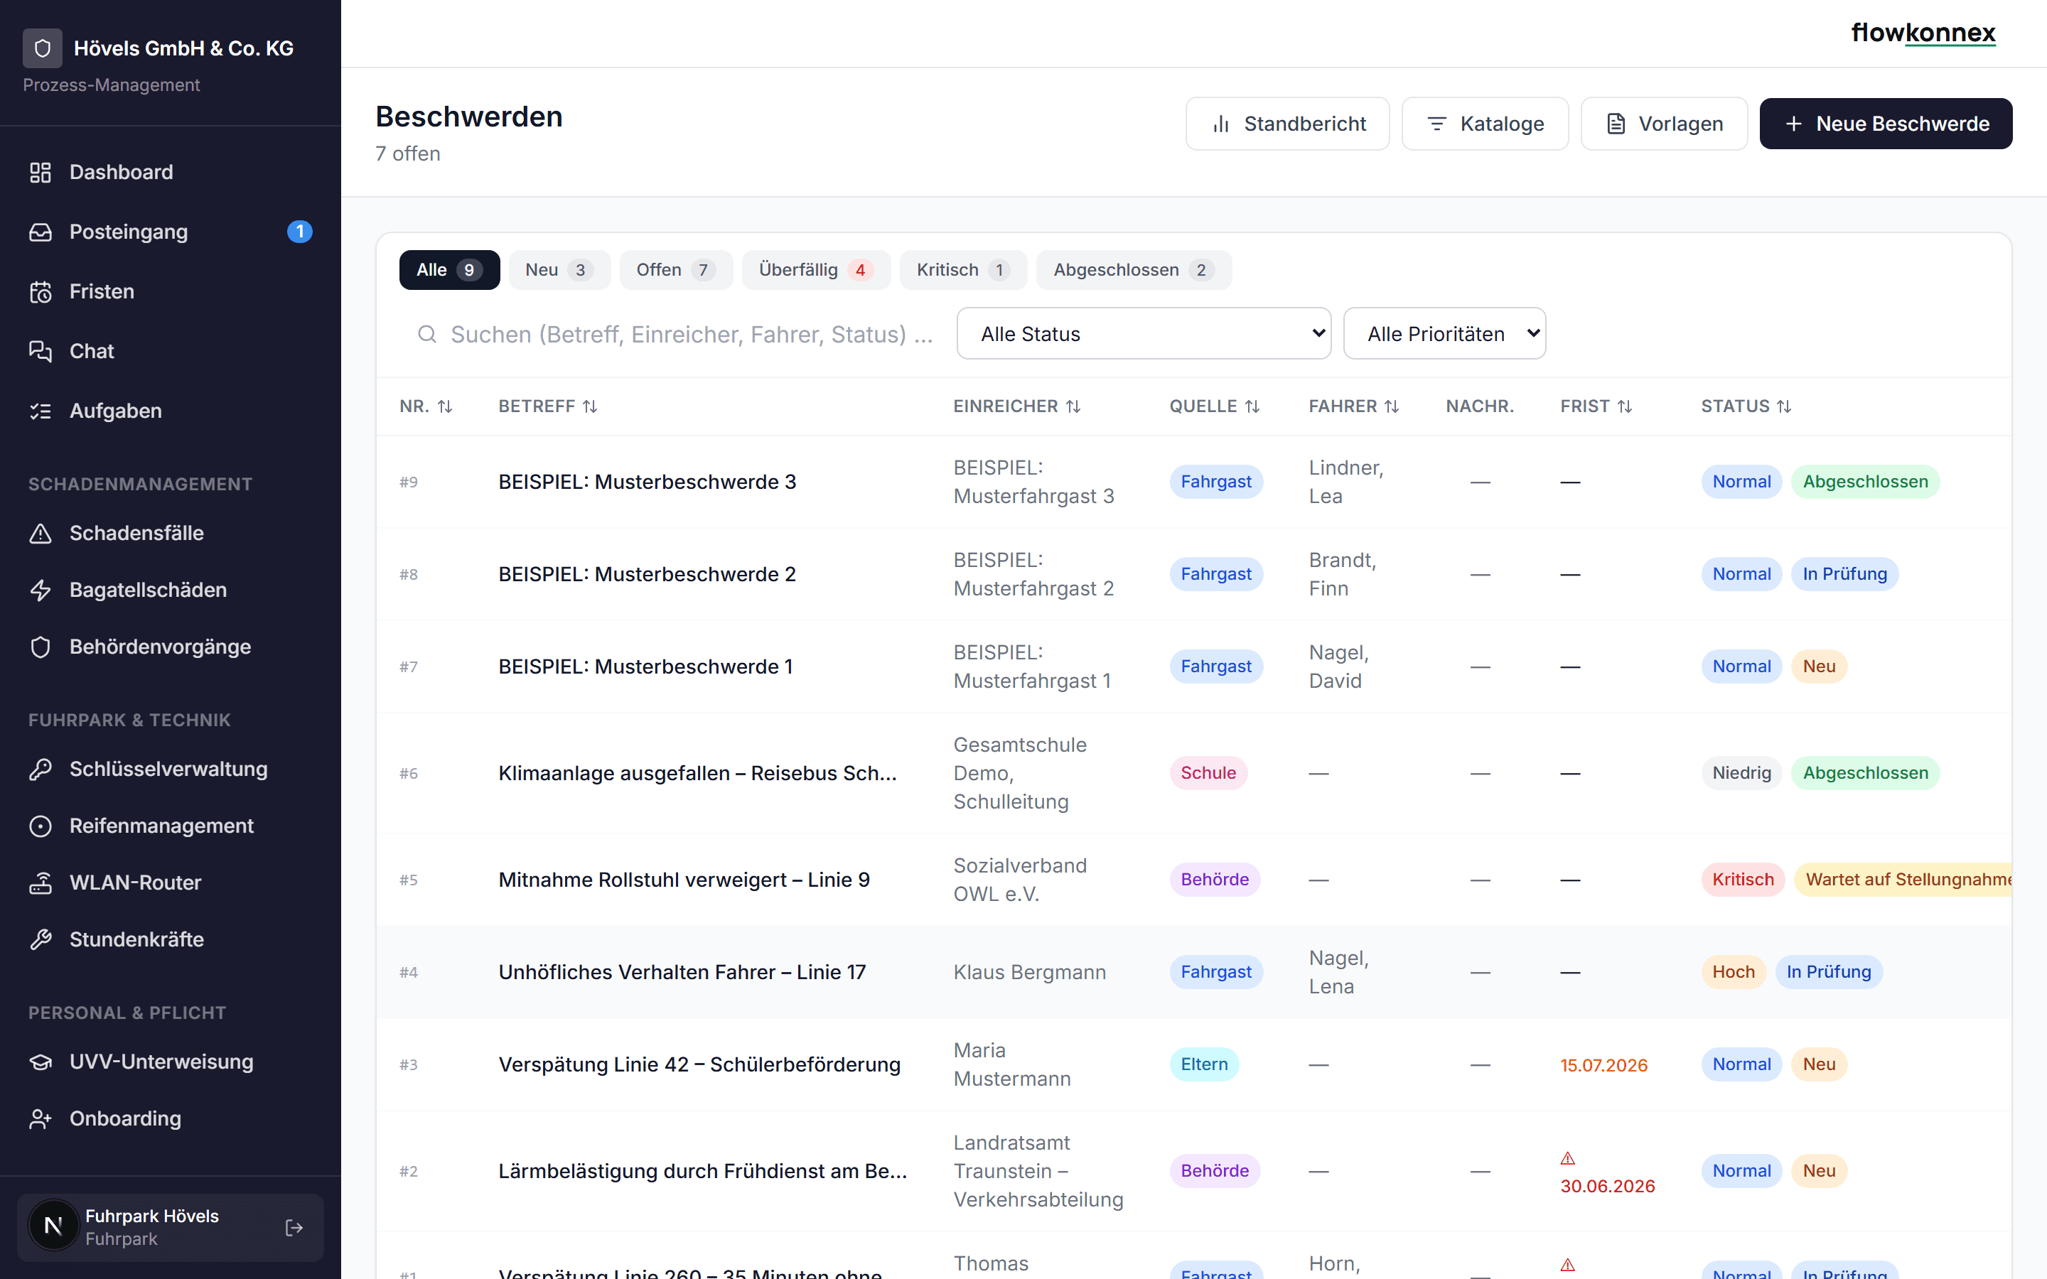Image resolution: width=2047 pixels, height=1279 pixels.
Task: Open UVV-Unterweisung via its graduation cap icon
Action: (x=41, y=1062)
